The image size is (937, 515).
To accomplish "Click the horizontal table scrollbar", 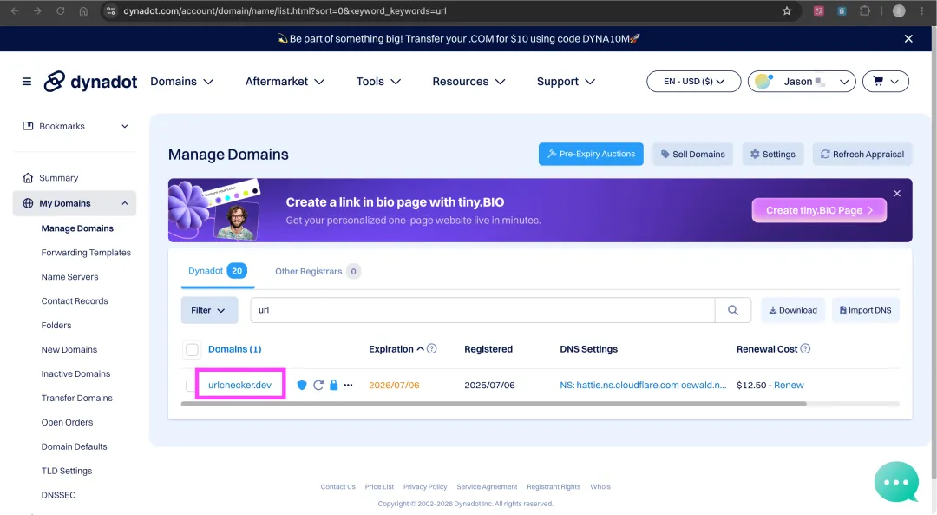I will [494, 404].
